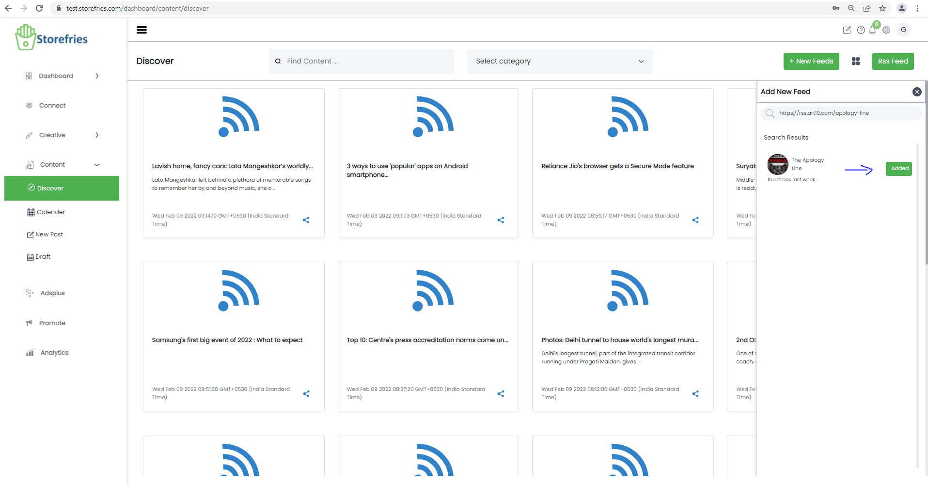Open the browser zoom magnifier icon
Viewport: 928px width, 485px height.
point(851,8)
